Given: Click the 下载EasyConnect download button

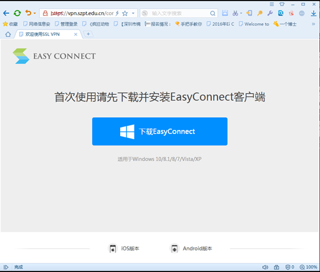Looking at the screenshot, I should [x=159, y=132].
